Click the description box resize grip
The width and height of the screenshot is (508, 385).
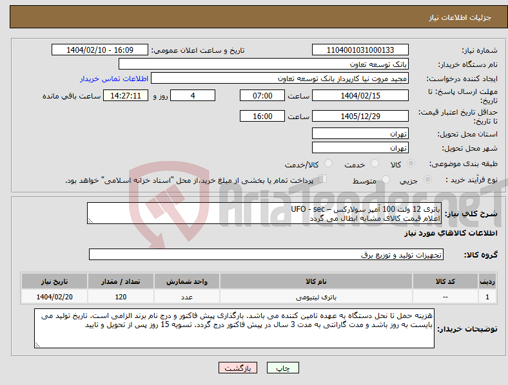coord(90,221)
